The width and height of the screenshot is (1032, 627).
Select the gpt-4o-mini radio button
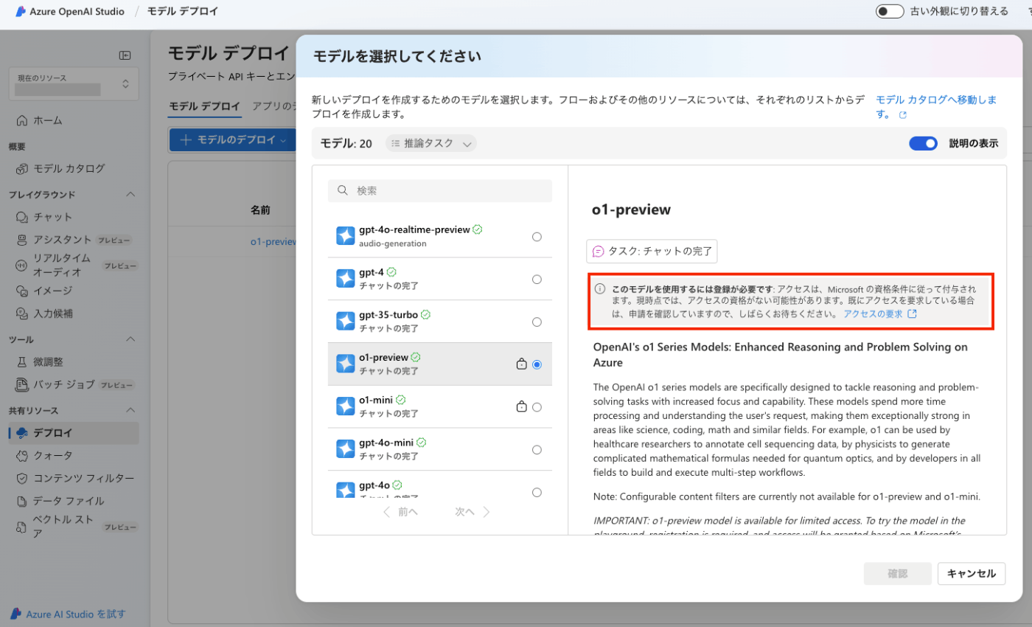coord(537,450)
